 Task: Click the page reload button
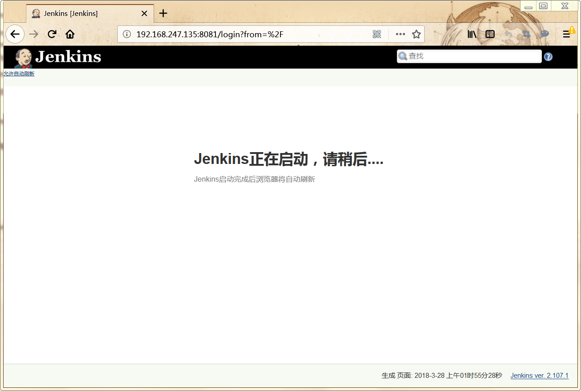51,34
